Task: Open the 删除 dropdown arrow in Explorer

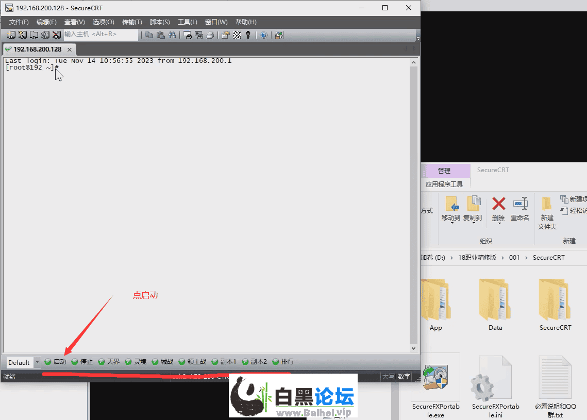Action: coord(499,224)
